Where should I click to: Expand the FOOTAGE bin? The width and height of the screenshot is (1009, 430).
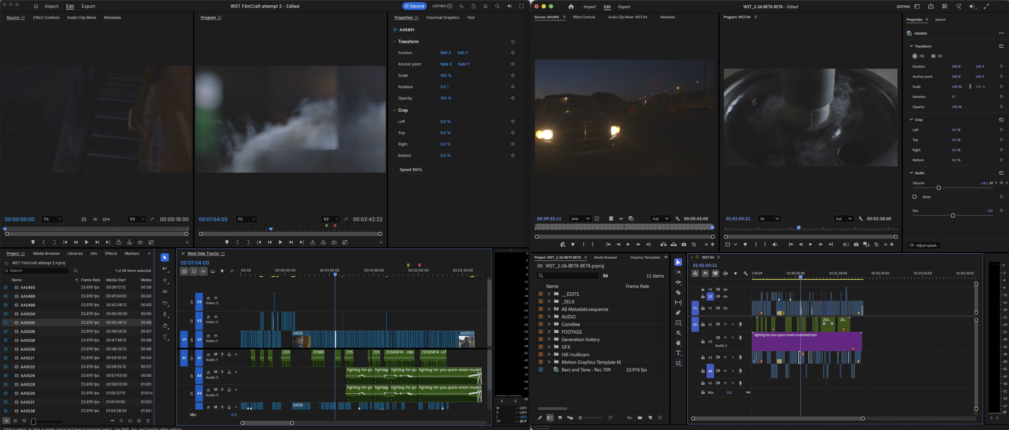tap(549, 332)
